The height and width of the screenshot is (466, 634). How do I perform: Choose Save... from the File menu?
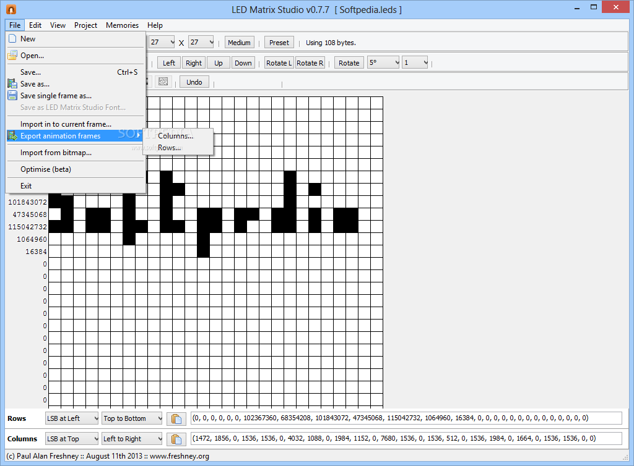(76, 72)
